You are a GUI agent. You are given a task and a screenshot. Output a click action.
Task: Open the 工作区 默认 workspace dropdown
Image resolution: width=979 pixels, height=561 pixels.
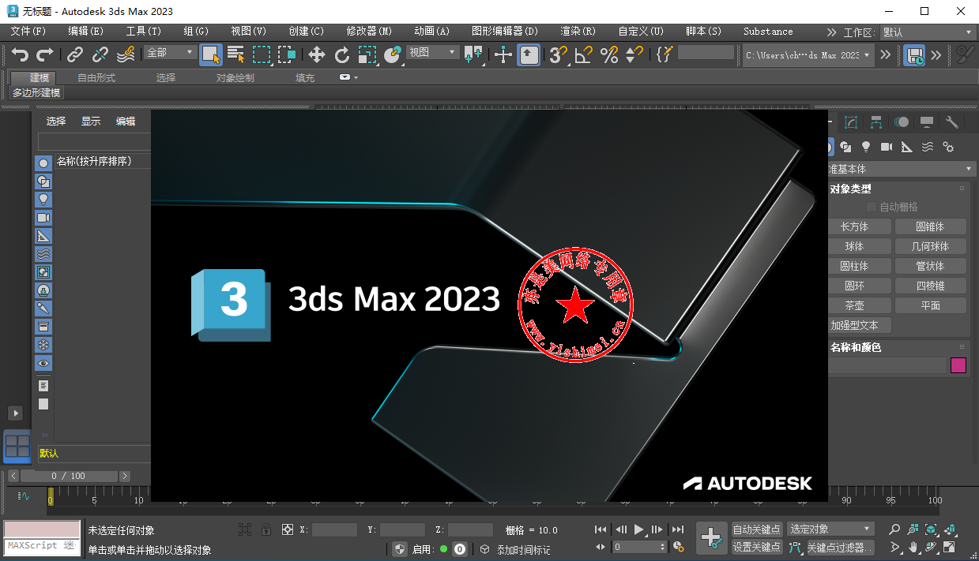927,32
